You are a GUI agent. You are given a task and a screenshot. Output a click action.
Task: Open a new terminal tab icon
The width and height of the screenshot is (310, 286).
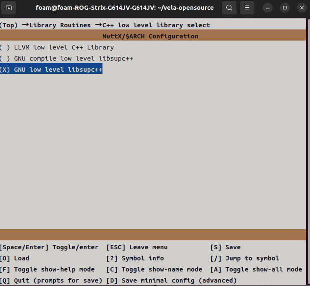click(x=9, y=8)
